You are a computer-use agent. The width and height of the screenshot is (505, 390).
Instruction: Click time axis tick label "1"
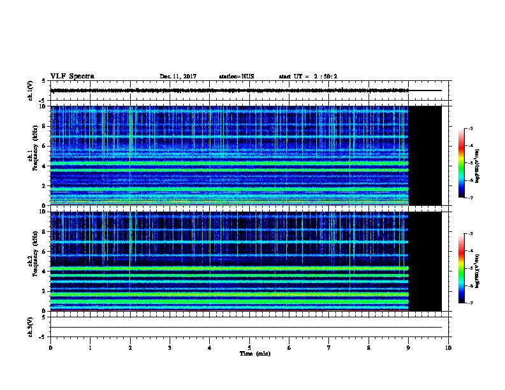(x=90, y=348)
